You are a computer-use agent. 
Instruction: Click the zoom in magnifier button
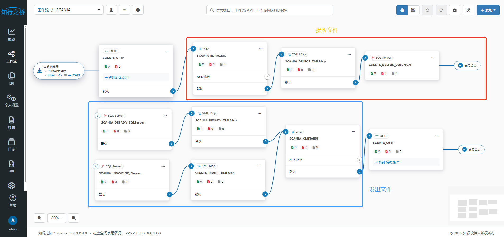39,218
